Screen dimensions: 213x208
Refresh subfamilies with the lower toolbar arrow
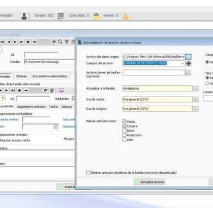pyautogui.click(x=45, y=90)
